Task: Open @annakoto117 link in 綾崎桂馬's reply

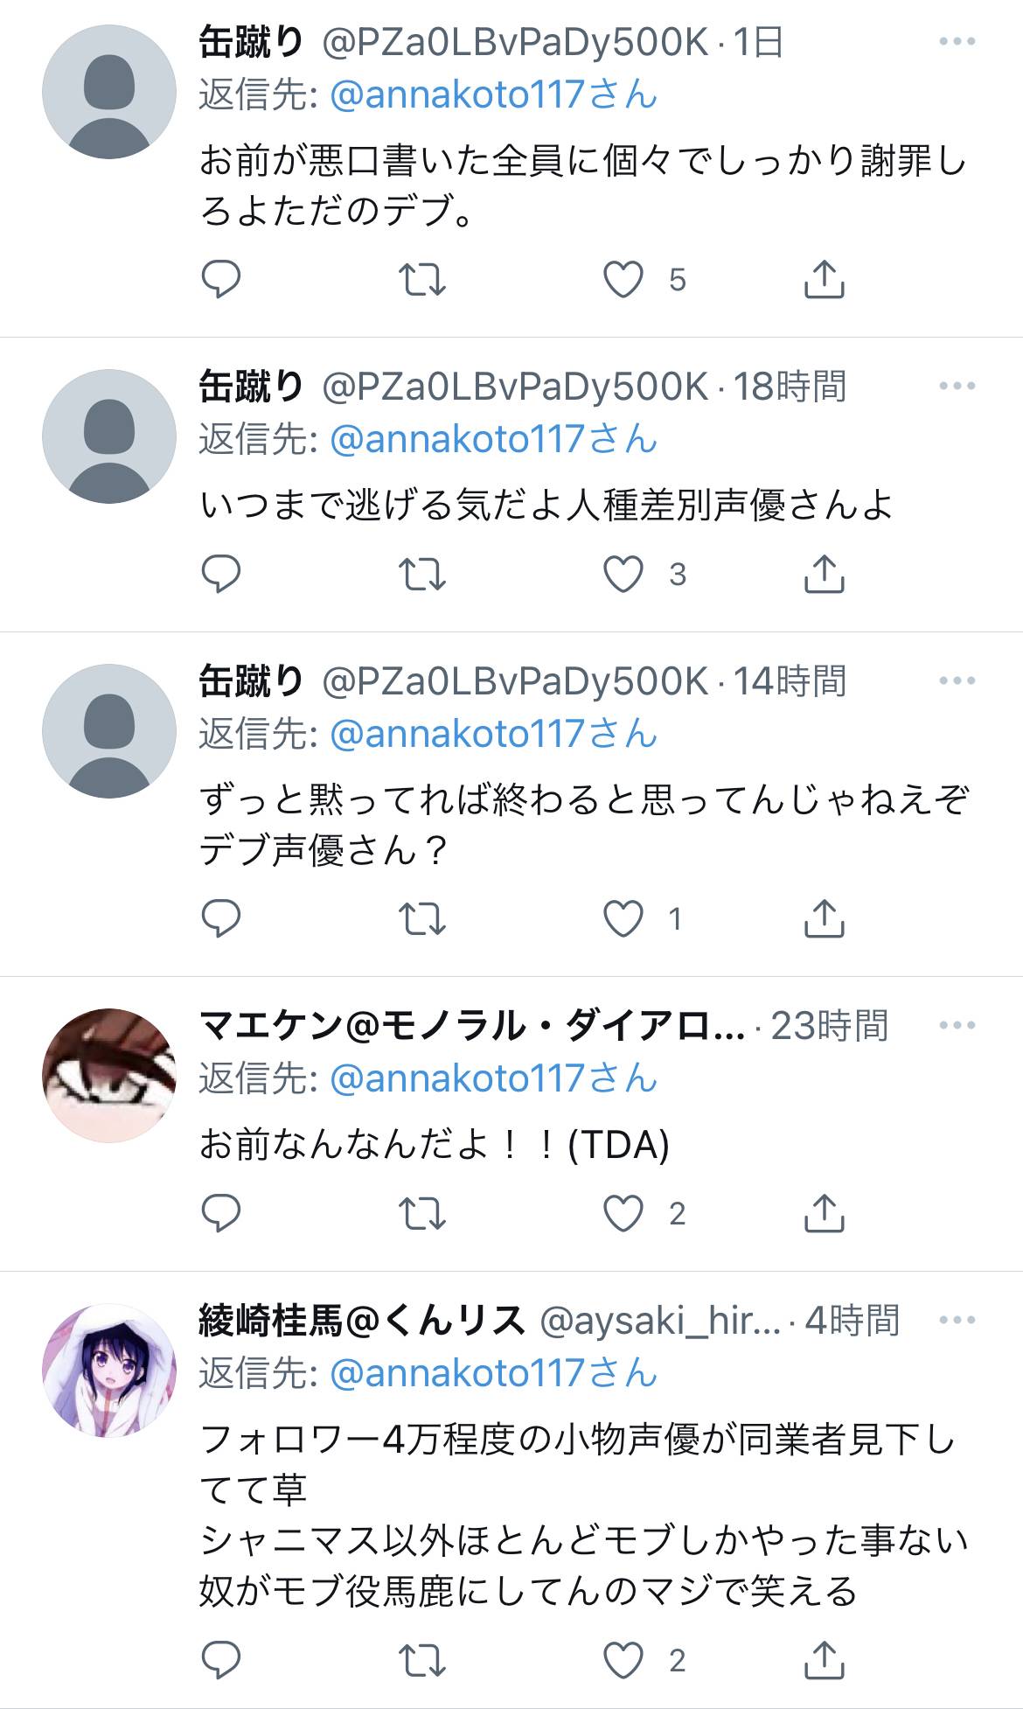Action: point(493,1373)
